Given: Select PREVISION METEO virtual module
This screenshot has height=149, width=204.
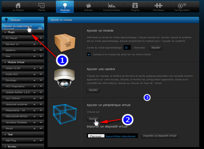Looking at the screenshot, I should (17, 116).
